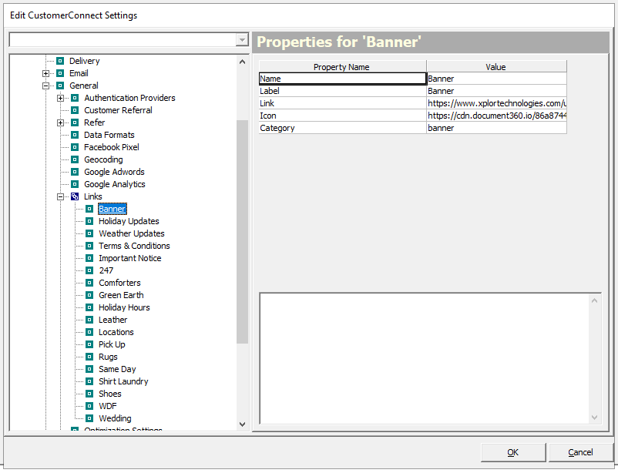Select the Delivery tree item label
The width and height of the screenshot is (618, 473).
[x=84, y=61]
